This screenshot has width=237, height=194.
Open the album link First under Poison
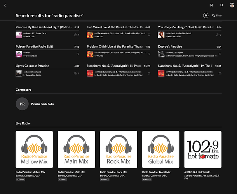(28, 52)
